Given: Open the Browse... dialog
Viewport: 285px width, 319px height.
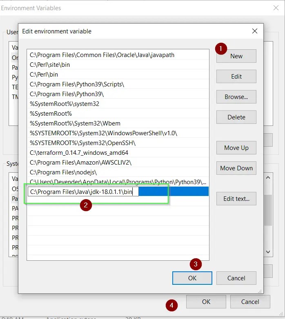Looking at the screenshot, I should pyautogui.click(x=236, y=97).
